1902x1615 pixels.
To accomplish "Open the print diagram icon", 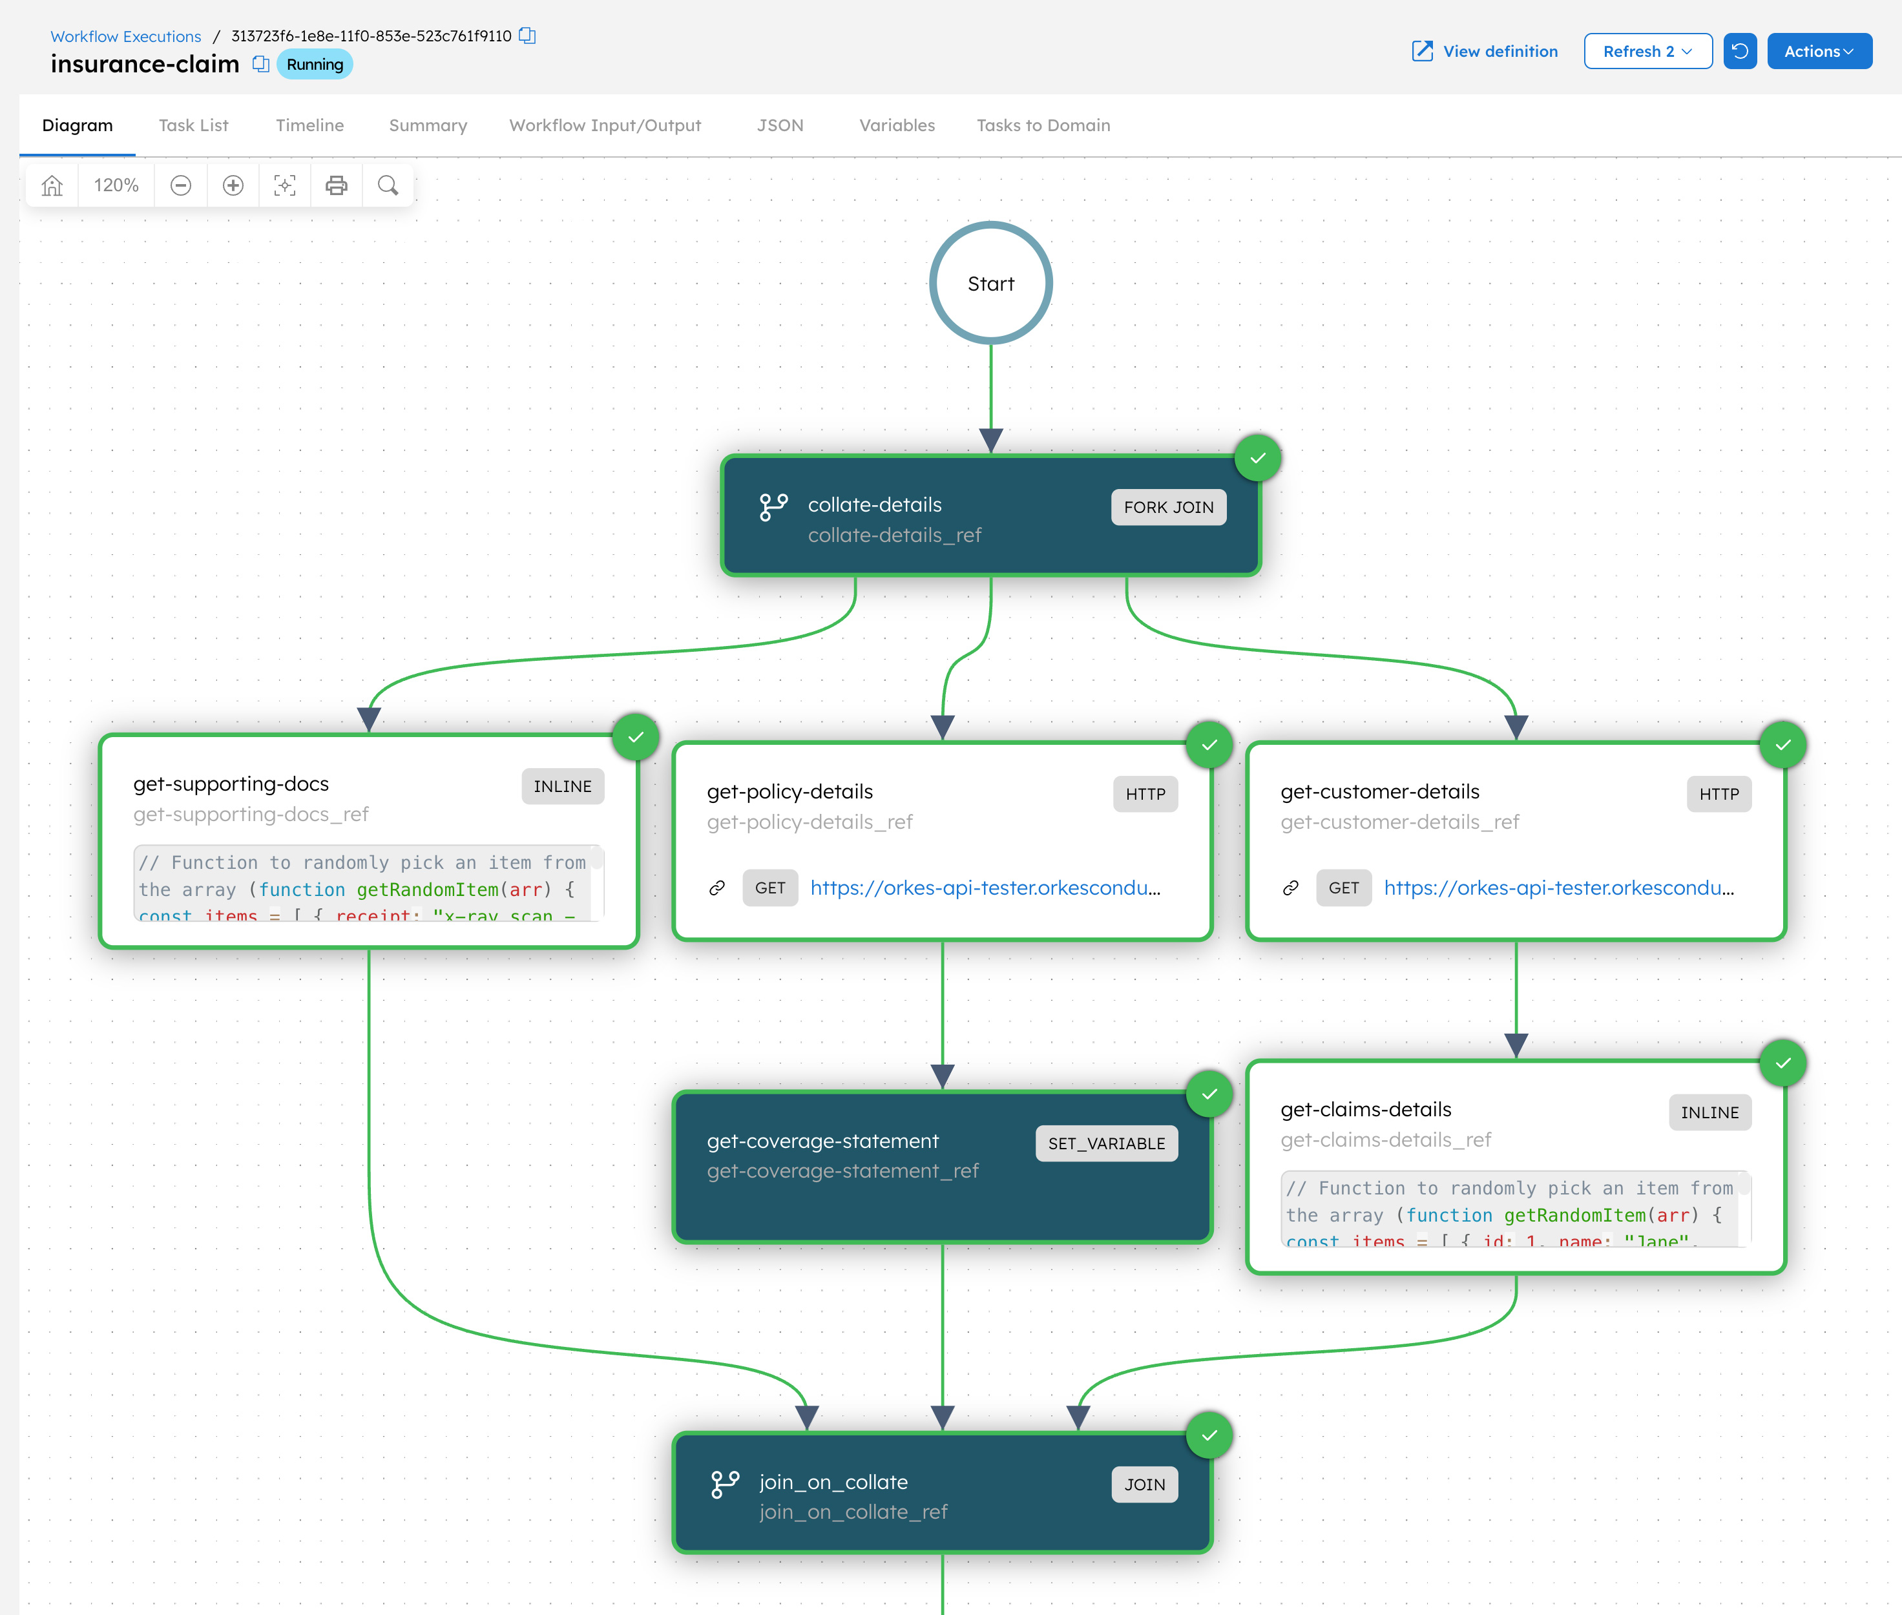I will 336,185.
